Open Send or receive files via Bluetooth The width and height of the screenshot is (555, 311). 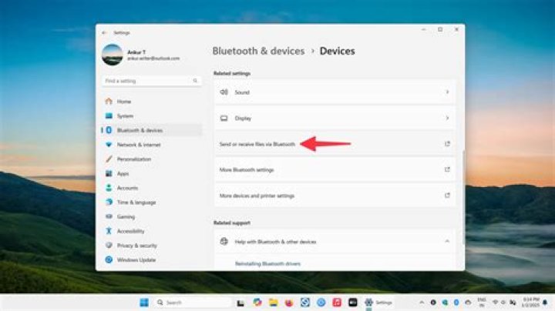point(335,144)
